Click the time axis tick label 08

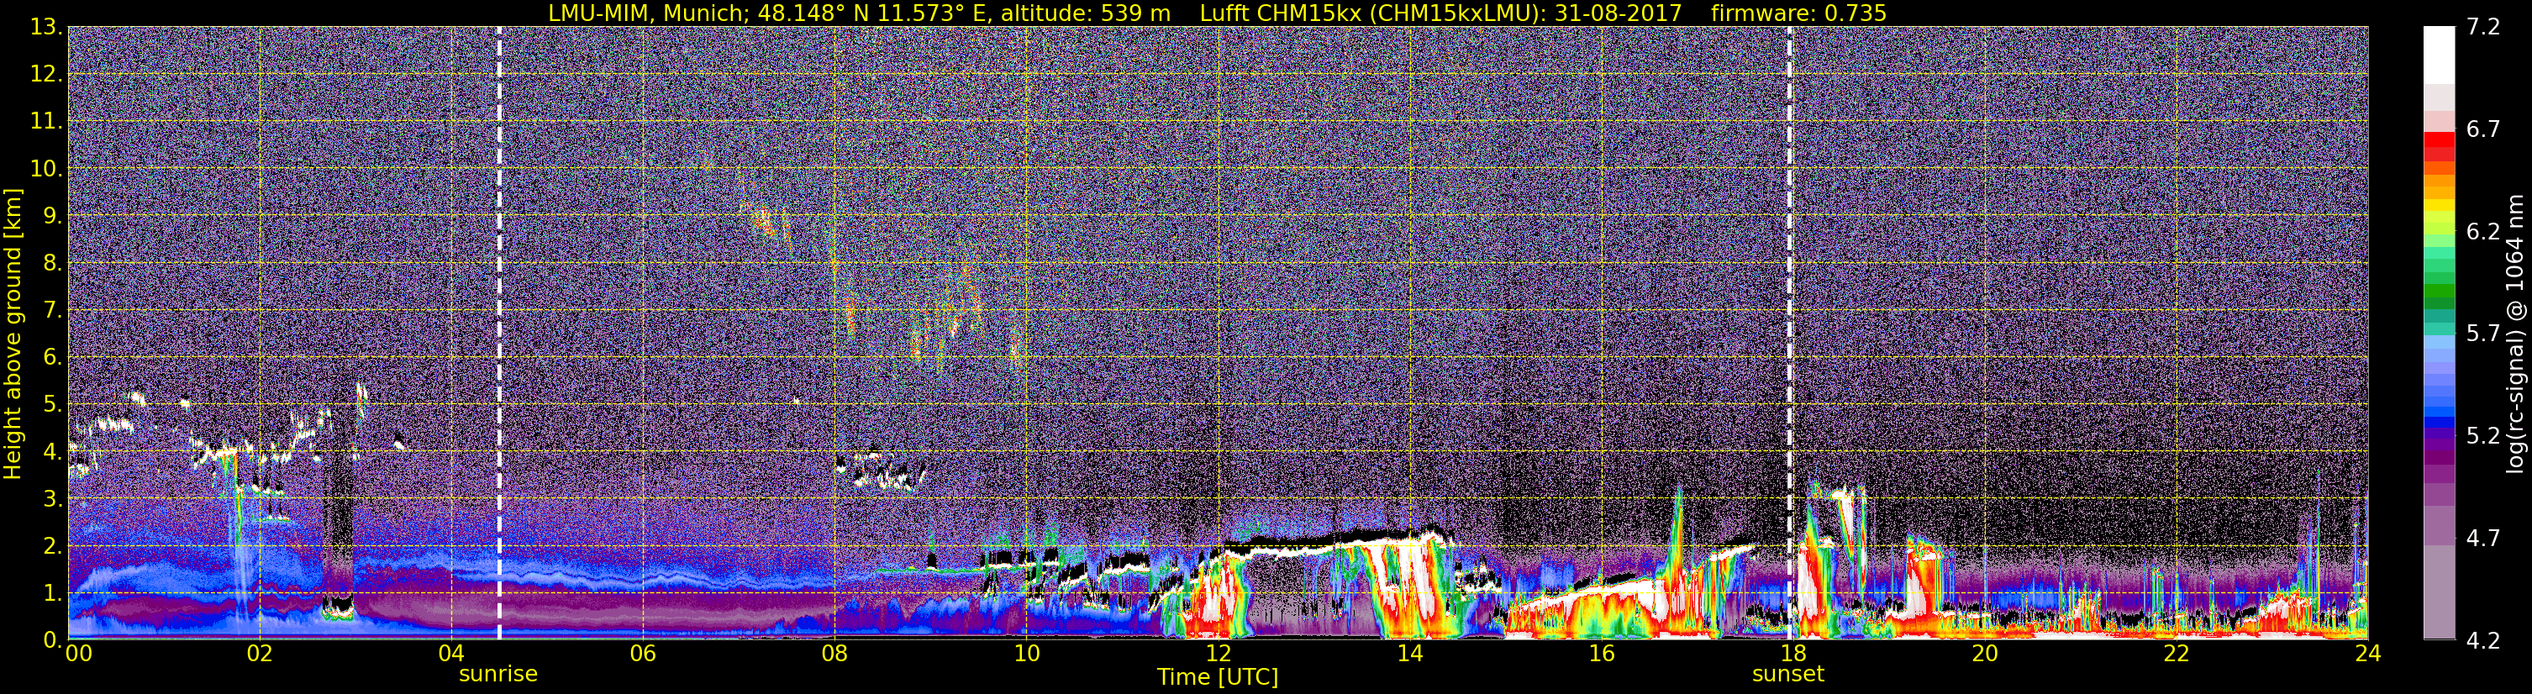pos(834,655)
